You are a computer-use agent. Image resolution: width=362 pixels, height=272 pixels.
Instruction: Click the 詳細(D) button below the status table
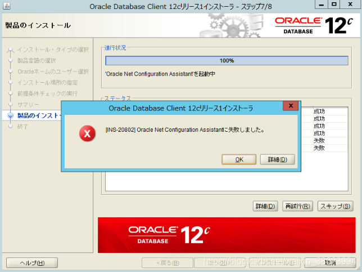265,206
